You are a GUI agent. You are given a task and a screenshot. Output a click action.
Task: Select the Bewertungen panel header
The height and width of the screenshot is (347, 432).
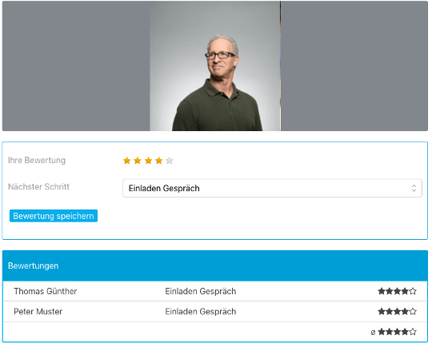click(x=215, y=266)
